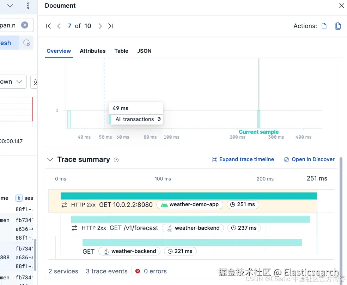
Task: Click current page number 7
Action: pos(69,26)
